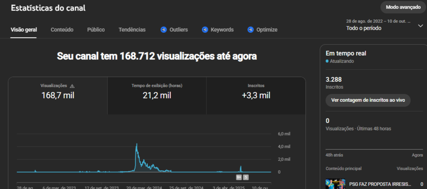This screenshot has width=427, height=189.
Task: Click Ver contagem de inscritos ao vivo
Action: point(368,100)
